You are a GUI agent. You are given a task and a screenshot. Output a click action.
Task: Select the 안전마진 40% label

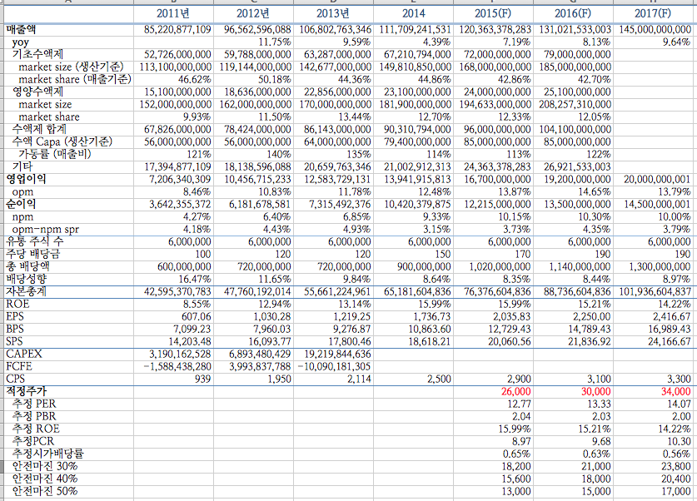44,479
